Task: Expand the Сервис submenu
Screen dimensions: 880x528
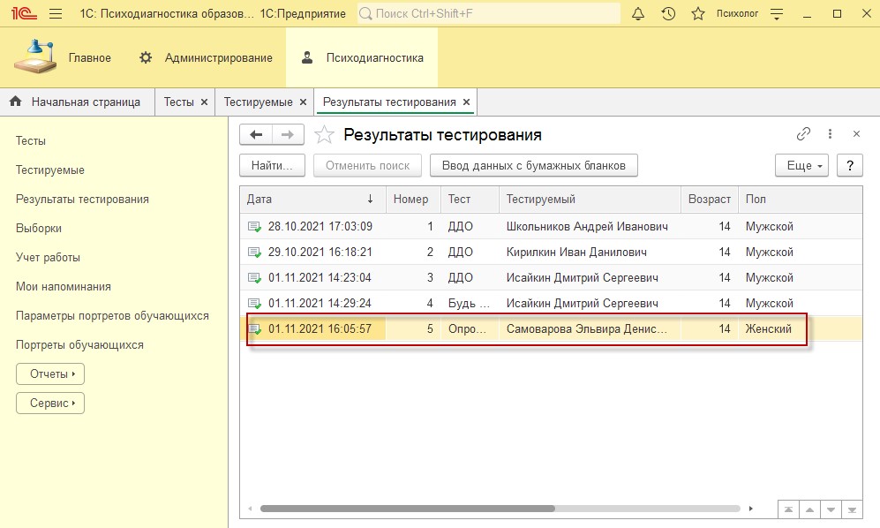Action: coord(50,404)
